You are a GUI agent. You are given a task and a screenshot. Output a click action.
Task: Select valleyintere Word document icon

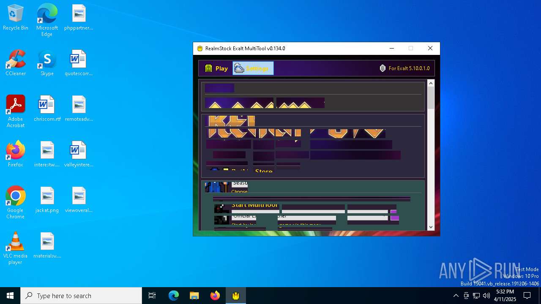point(79,155)
